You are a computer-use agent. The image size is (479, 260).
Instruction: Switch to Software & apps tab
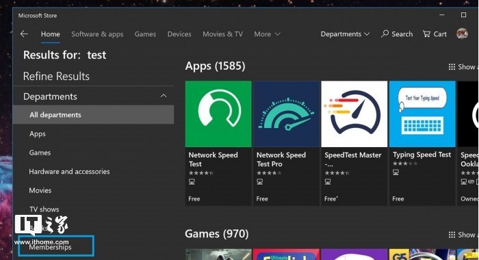click(97, 34)
